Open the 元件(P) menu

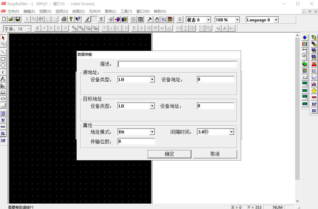pyautogui.click(x=95, y=11)
